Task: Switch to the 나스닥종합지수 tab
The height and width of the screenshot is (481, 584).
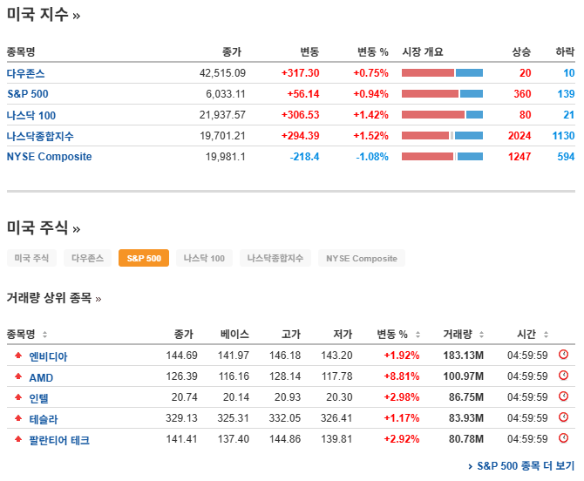Action: [275, 258]
